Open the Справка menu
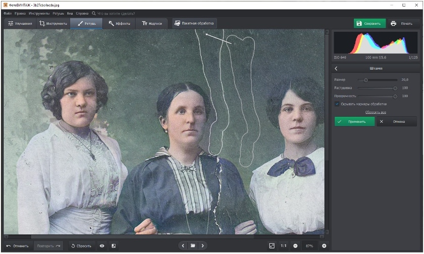The image size is (424, 254). coord(82,13)
